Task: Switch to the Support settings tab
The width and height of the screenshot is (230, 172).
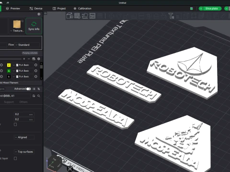Action: (9, 102)
